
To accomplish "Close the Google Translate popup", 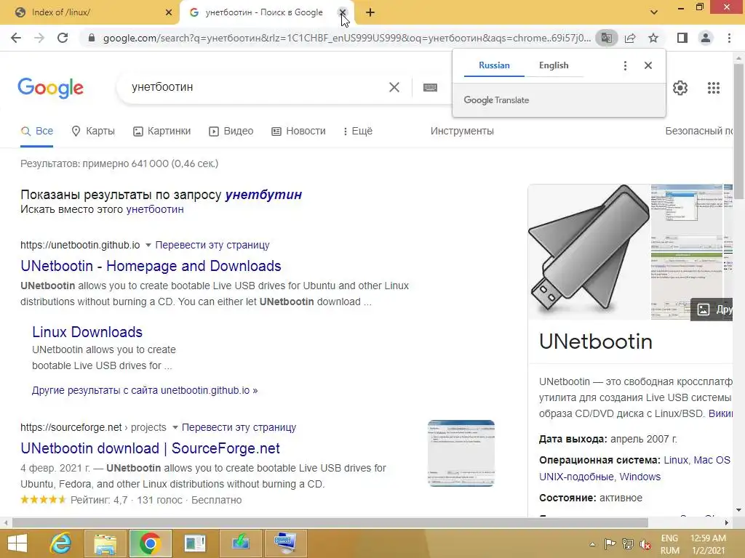I will 648,65.
